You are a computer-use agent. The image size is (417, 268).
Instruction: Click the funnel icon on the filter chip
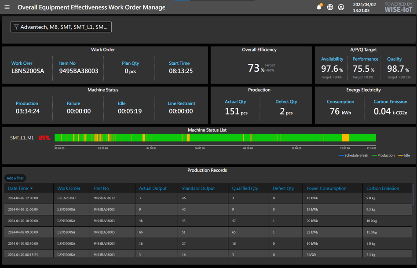click(x=16, y=27)
